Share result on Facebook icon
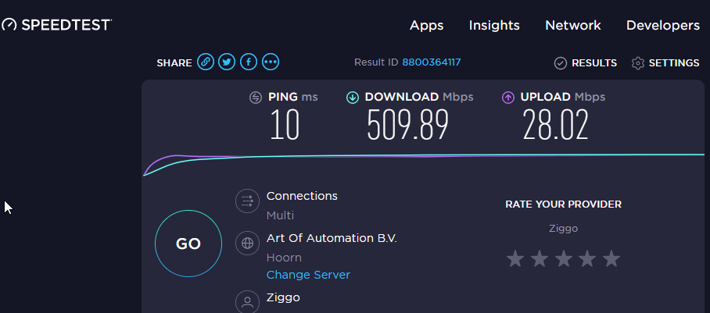710x313 pixels. tap(249, 62)
